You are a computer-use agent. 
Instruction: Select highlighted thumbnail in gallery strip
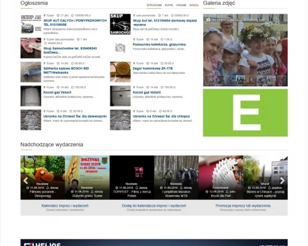point(240,80)
